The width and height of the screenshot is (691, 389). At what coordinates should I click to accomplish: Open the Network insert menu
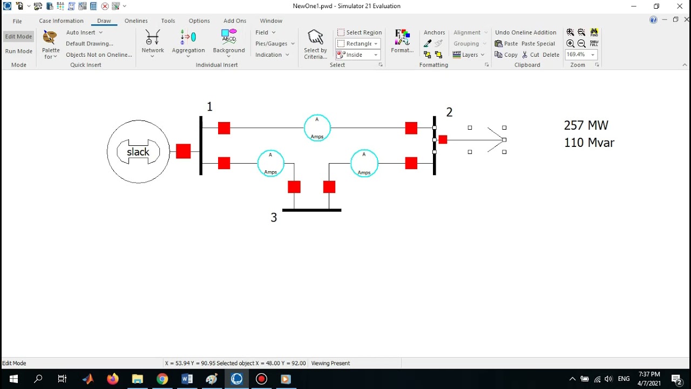point(153,43)
